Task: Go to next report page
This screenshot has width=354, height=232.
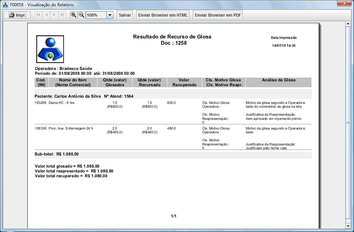Action: (x=54, y=15)
